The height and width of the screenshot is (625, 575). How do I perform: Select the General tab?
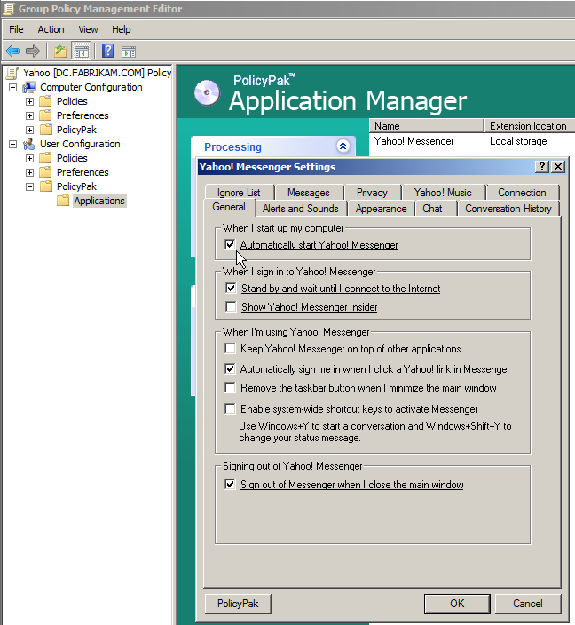point(229,207)
